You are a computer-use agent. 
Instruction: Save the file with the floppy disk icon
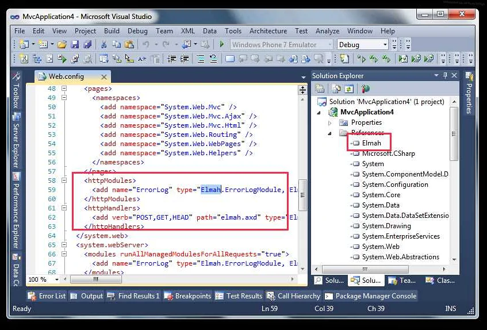75,45
